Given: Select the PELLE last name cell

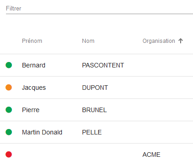Looking at the screenshot, I should 92,132.
